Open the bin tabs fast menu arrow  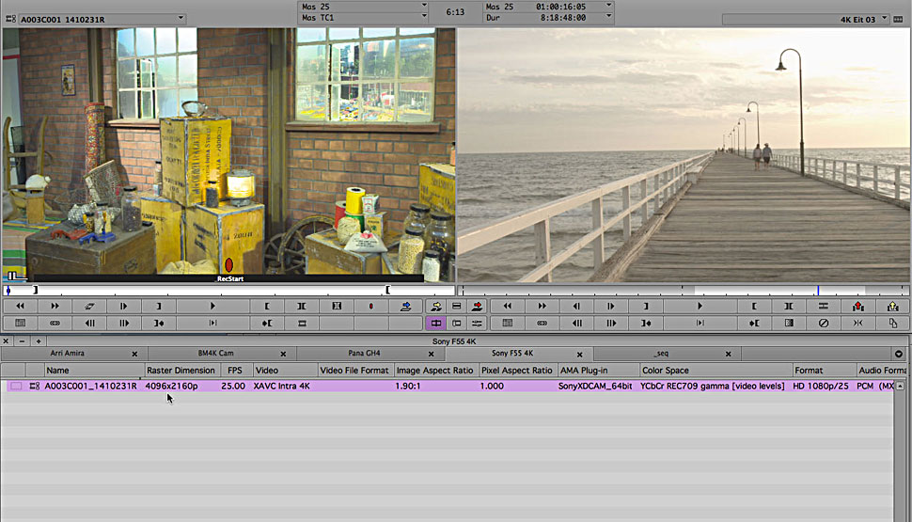(899, 354)
